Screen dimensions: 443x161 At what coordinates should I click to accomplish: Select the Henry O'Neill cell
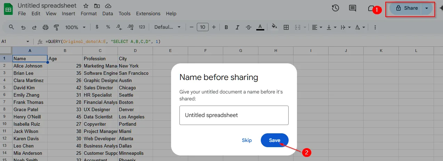point(30,117)
